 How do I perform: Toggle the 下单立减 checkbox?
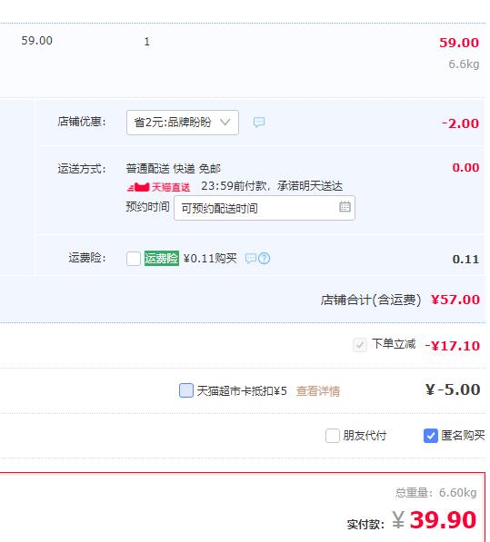[x=360, y=345]
